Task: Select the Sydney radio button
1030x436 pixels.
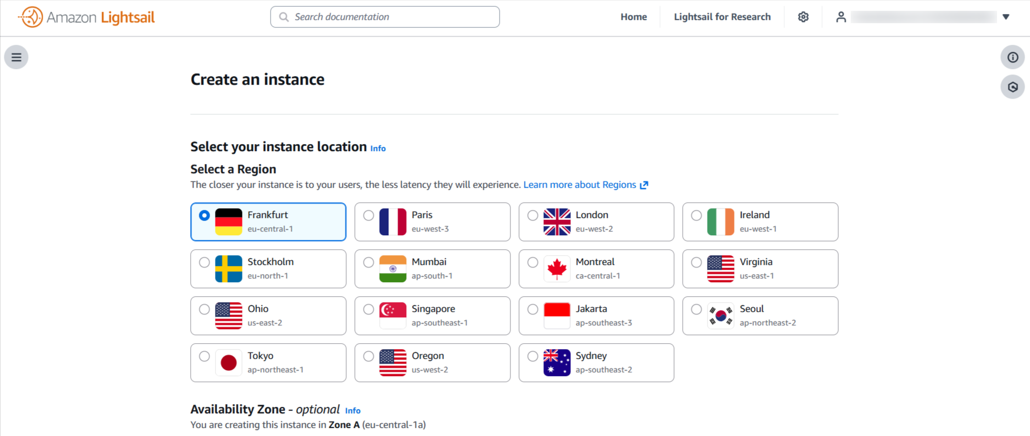Action: (533, 356)
